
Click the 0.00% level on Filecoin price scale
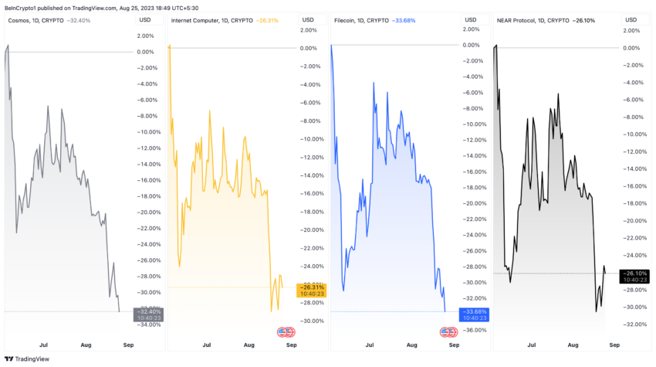point(471,46)
